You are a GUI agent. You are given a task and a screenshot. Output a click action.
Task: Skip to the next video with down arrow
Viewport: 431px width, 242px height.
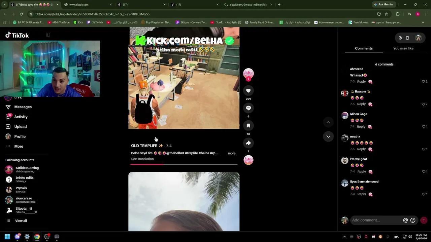(x=328, y=136)
